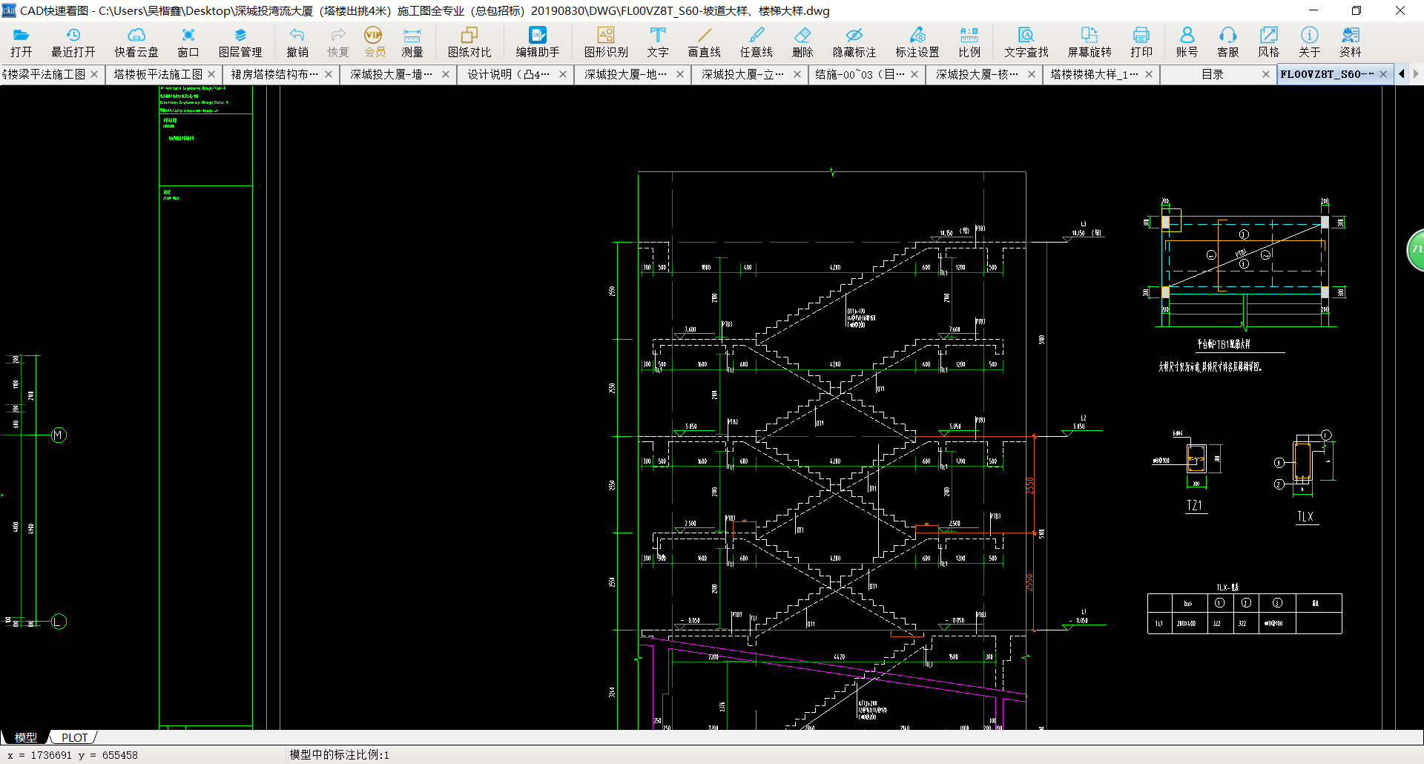The width and height of the screenshot is (1424, 764).
Task: Click the TLX section detail label
Action: coord(1305,517)
